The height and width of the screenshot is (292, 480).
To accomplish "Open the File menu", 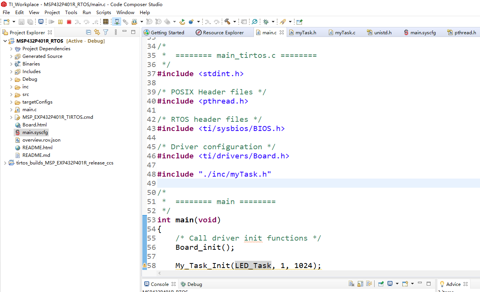I will pyautogui.click(x=6, y=12).
